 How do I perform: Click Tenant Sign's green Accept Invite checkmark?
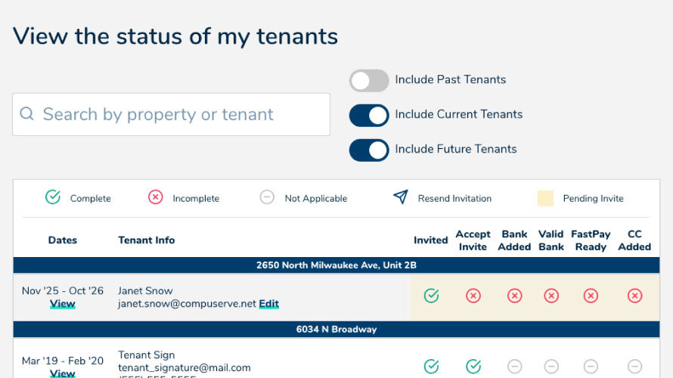pyautogui.click(x=473, y=367)
